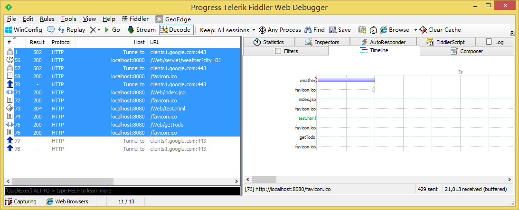The image size is (519, 210).
Task: Toggle Stream mode in toolbar
Action: [x=142, y=30]
